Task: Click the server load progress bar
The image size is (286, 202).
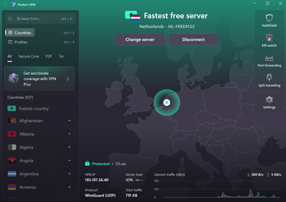Action: click(x=140, y=180)
